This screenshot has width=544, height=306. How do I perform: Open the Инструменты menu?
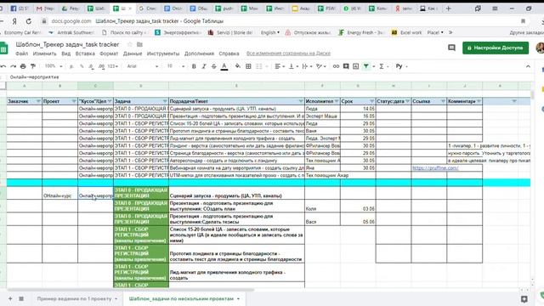click(163, 54)
